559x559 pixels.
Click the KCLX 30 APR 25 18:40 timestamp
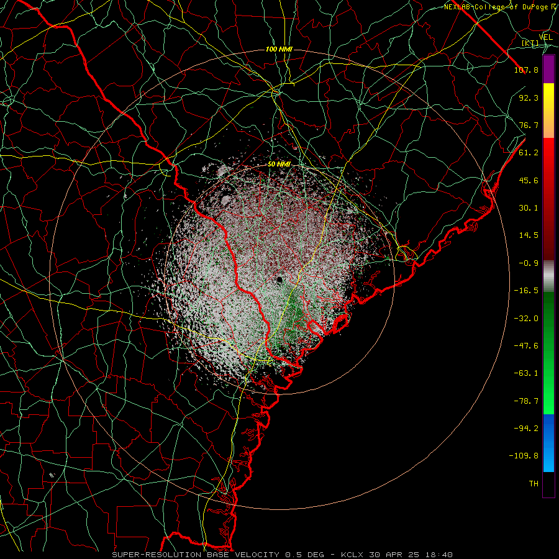point(397,555)
